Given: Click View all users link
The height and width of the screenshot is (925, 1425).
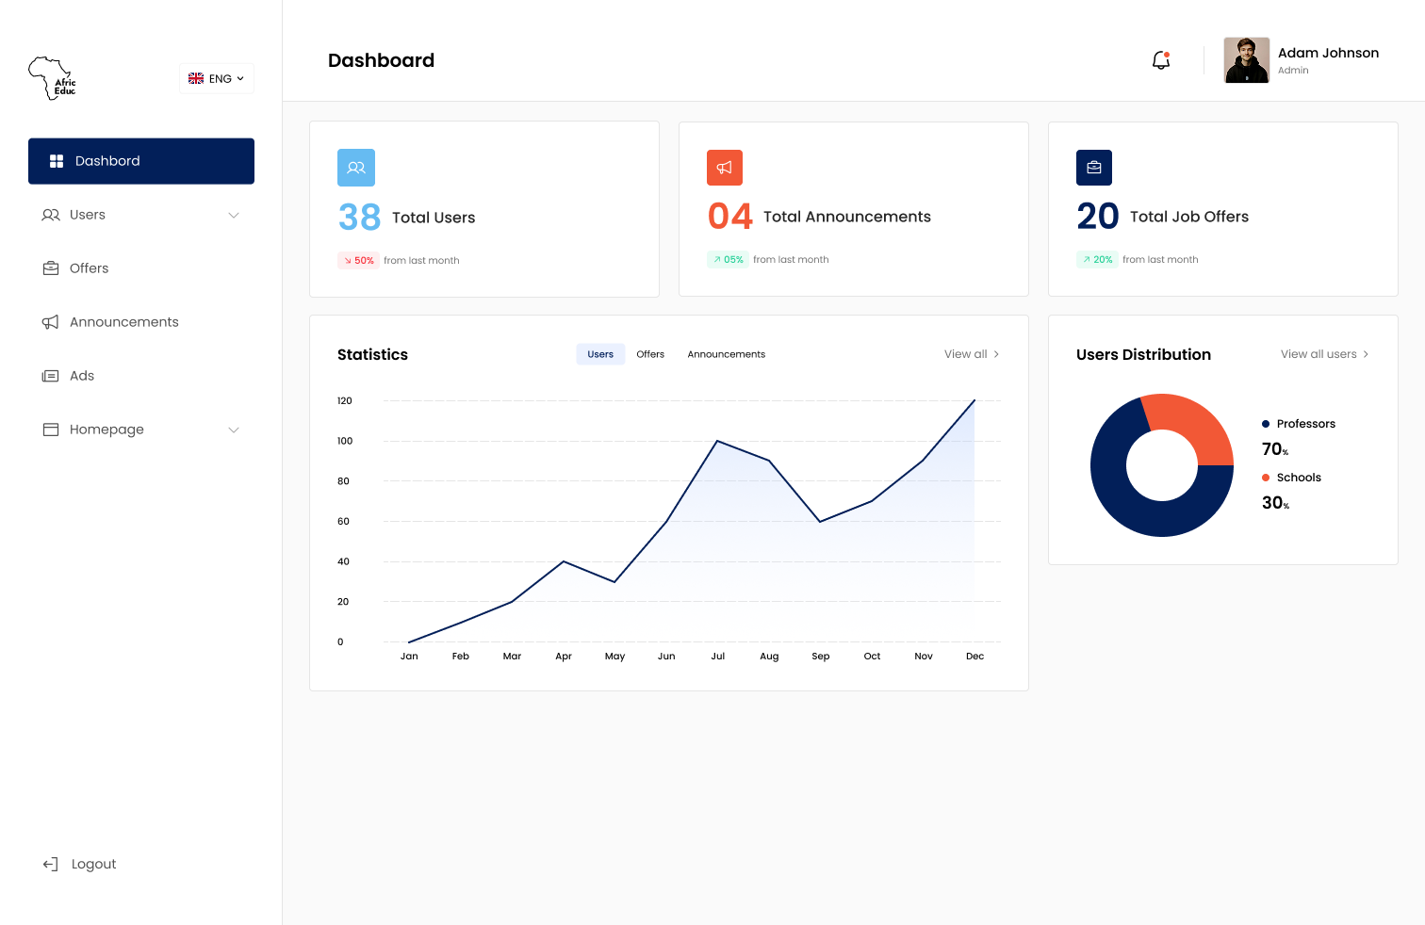Looking at the screenshot, I should [1325, 354].
